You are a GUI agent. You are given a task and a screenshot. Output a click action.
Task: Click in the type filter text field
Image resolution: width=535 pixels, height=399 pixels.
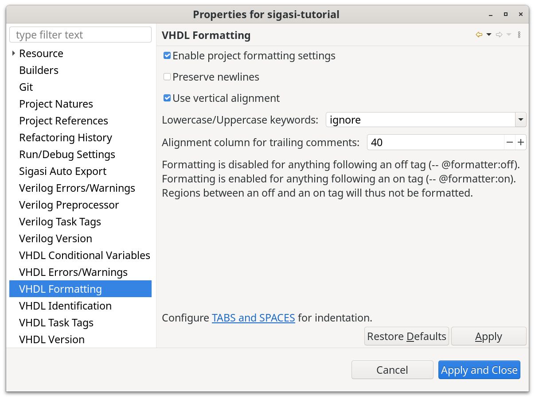click(x=81, y=35)
